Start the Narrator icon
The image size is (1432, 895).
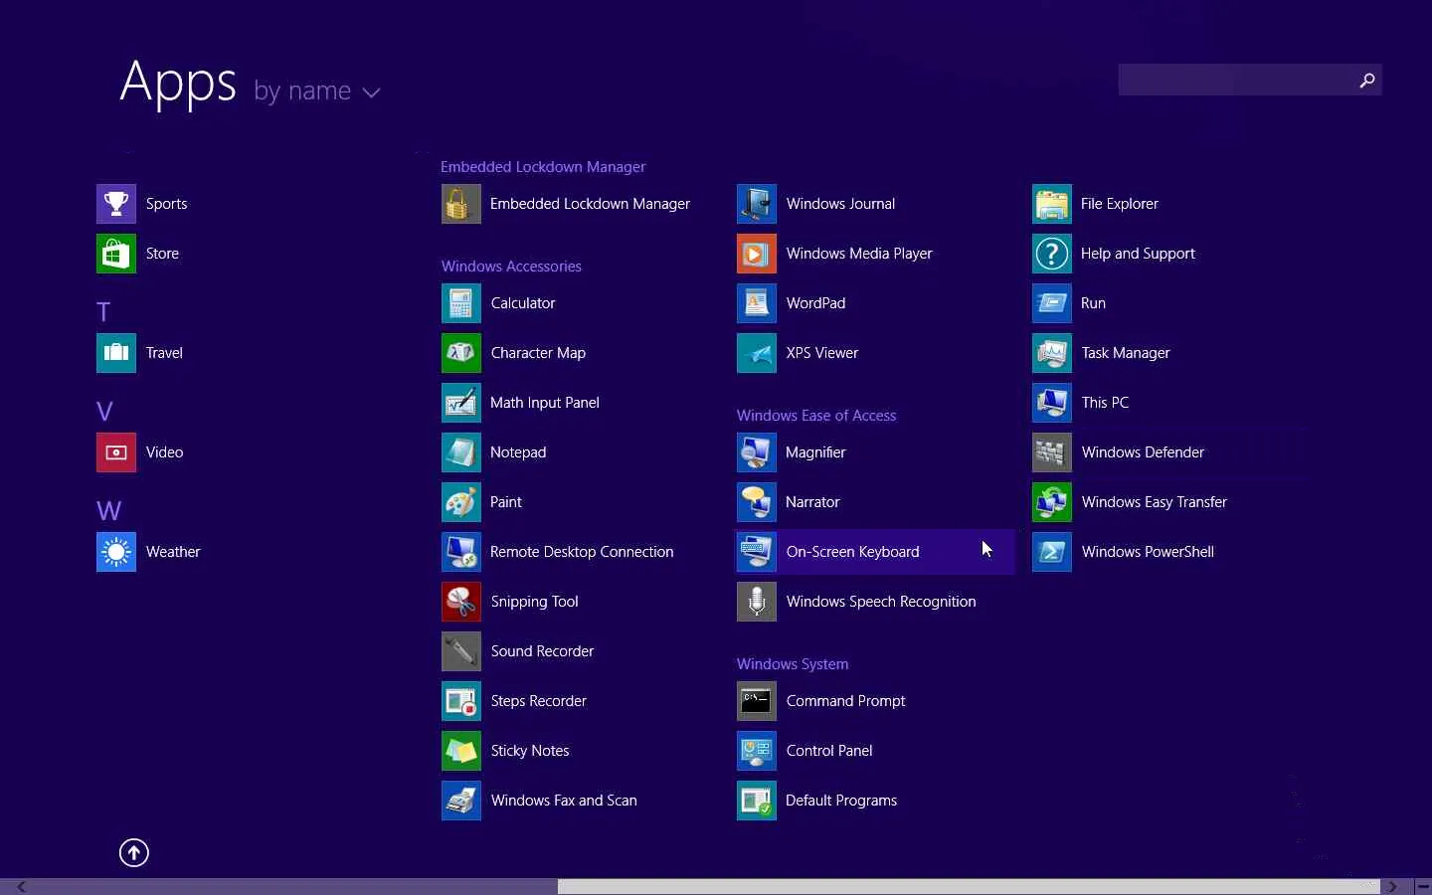pyautogui.click(x=757, y=502)
